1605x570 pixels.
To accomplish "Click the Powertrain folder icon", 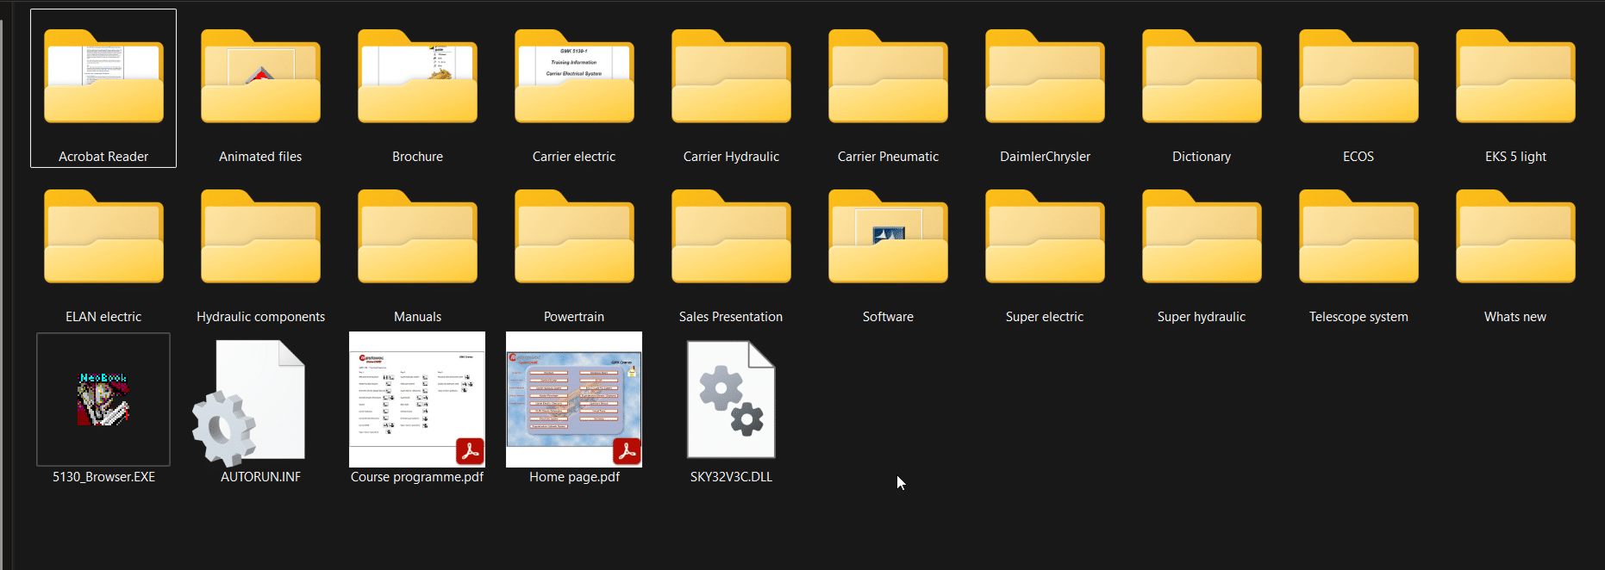I will click(574, 237).
